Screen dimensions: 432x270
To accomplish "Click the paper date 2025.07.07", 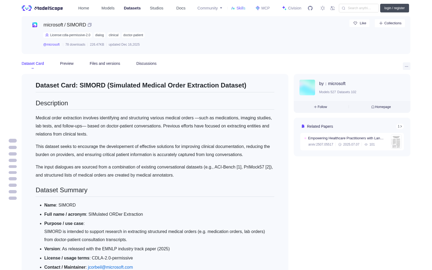I will (x=351, y=144).
